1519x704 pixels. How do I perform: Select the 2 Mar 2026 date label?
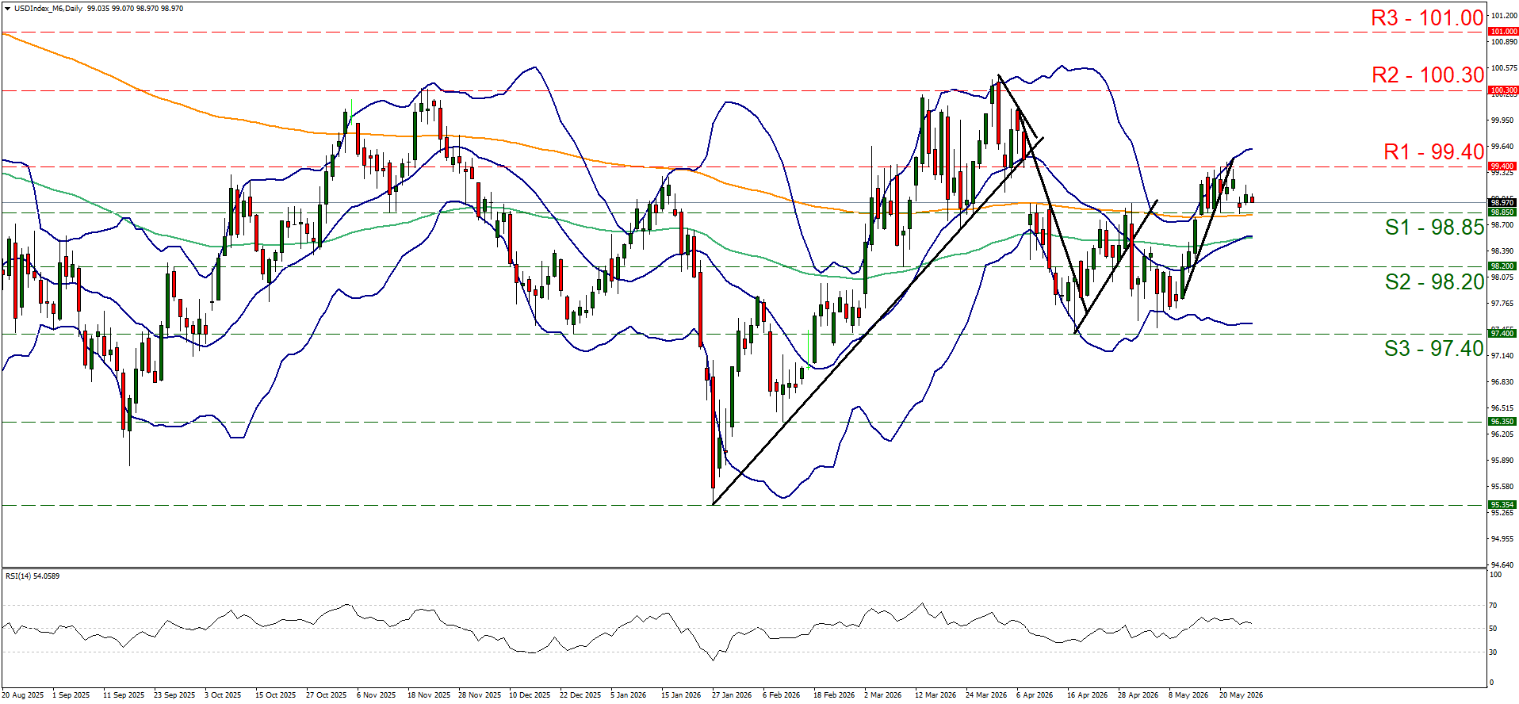point(883,695)
